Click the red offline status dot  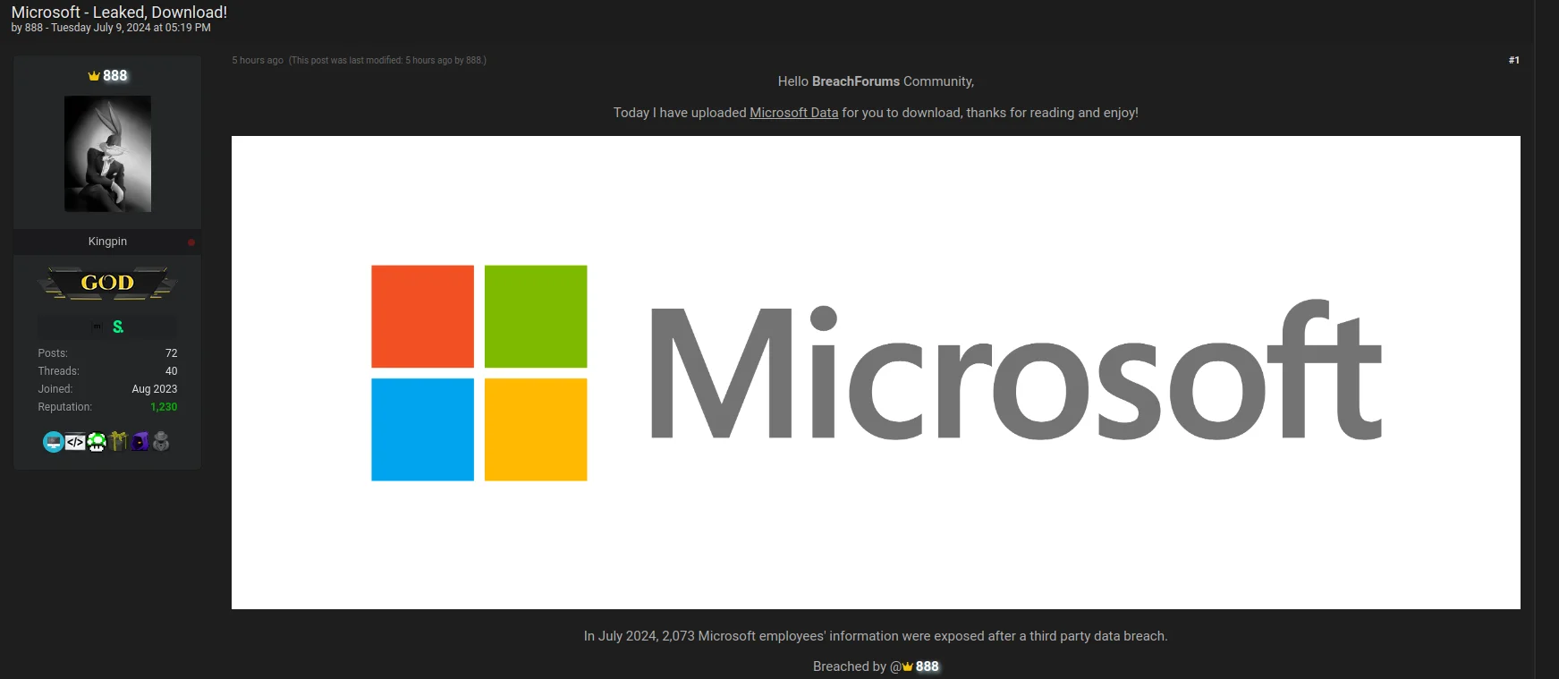tap(191, 242)
